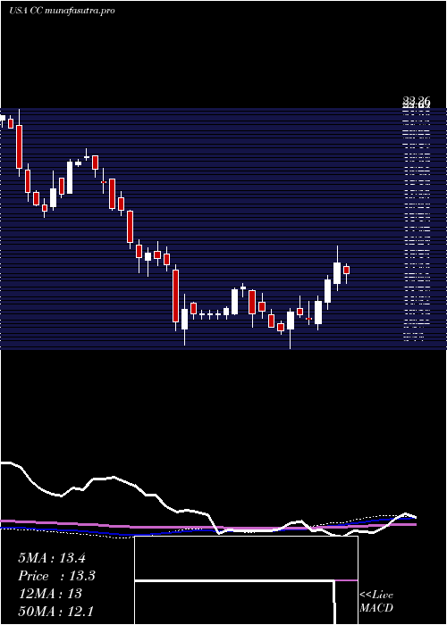This screenshot has width=447, height=625.
Task: Click the '12MA : 13' label
Action: [50, 594]
